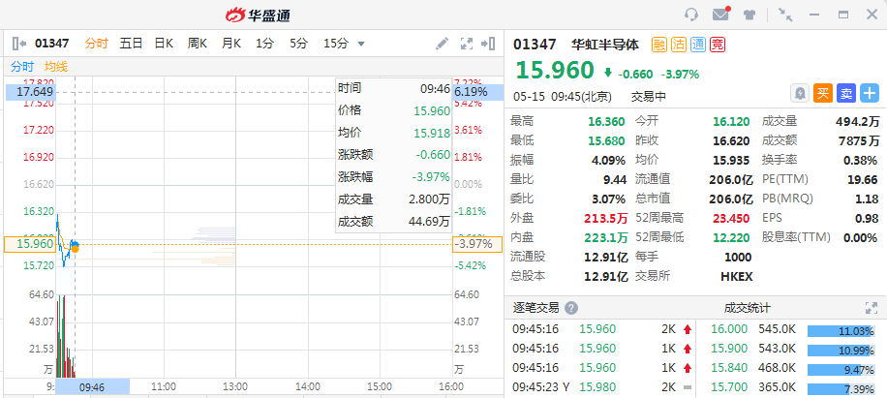The width and height of the screenshot is (887, 398).
Task: Toggle the 均线 average line legend
Action: tap(56, 67)
